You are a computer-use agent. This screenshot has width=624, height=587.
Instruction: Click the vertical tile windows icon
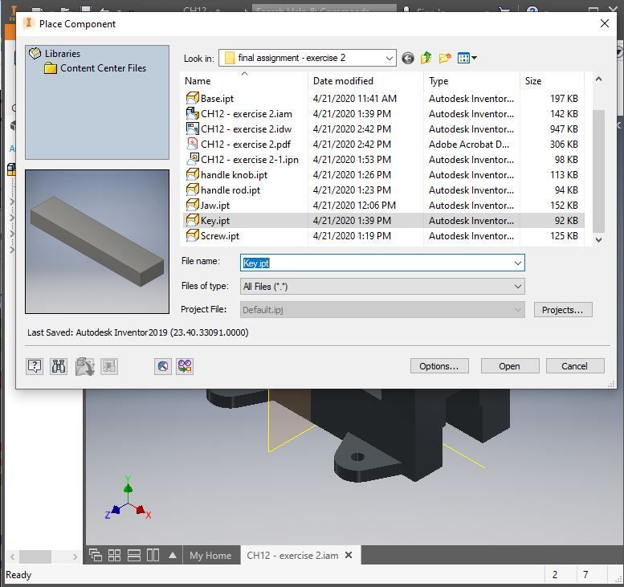coord(153,555)
